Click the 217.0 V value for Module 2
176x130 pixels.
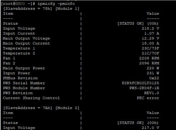(150, 128)
